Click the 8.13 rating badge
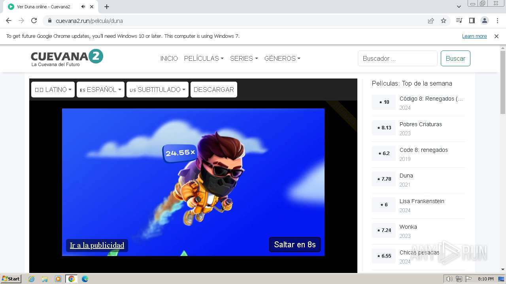This screenshot has width=506, height=284. click(384, 128)
